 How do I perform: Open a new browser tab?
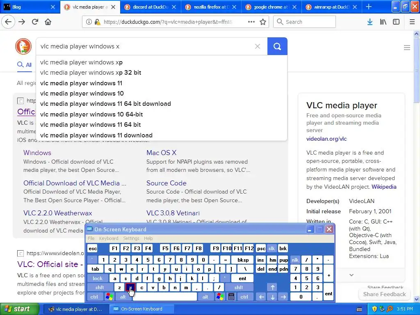point(369,7)
